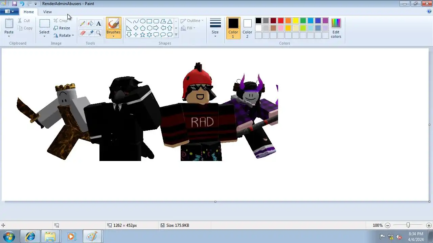
Task: Click the Brushes tool icon
Action: pos(113,24)
